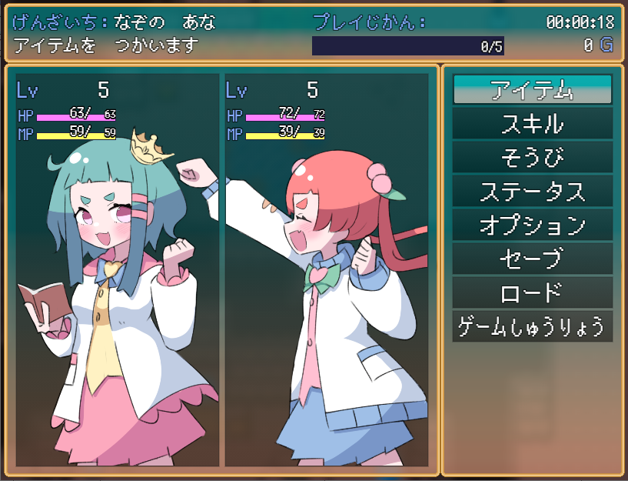This screenshot has height=481, width=628.
Task: Select セーブ to save the game
Action: coord(532,259)
